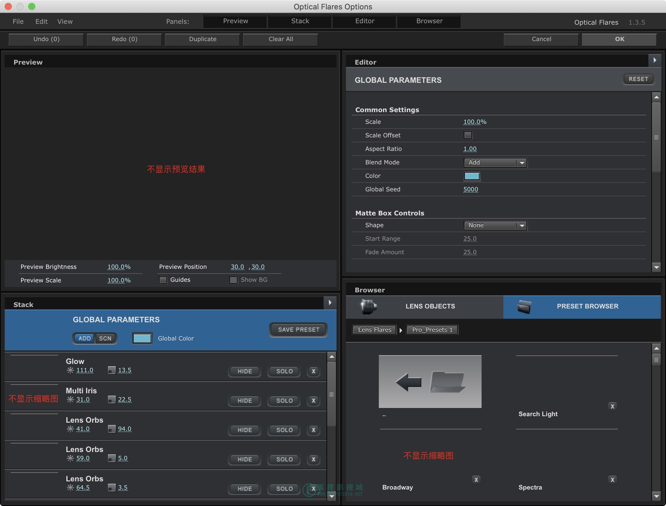Enable the Scale Offset checkbox
Viewport: 666px width, 506px height.
(468, 135)
